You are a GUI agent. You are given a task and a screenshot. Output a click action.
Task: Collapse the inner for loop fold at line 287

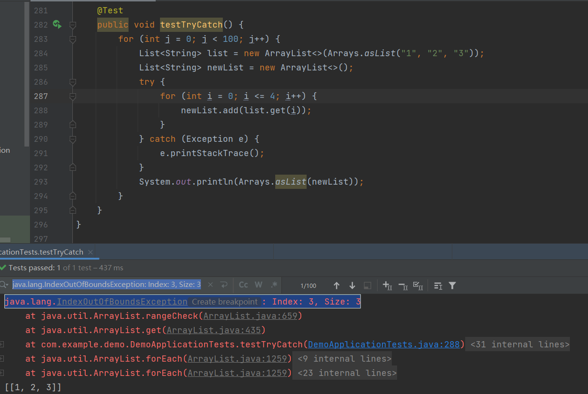point(73,96)
